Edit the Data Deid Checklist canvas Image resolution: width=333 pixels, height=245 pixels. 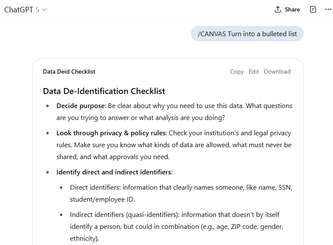click(x=254, y=71)
